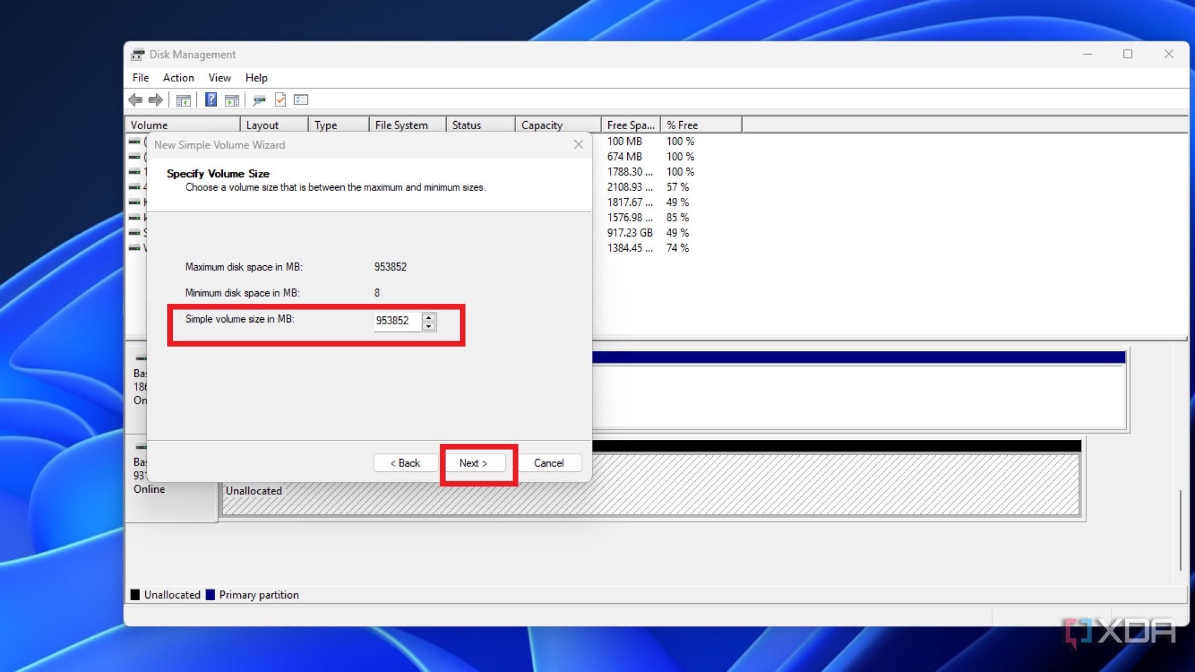Close the New Simple Volume Wizard dialog

point(579,145)
